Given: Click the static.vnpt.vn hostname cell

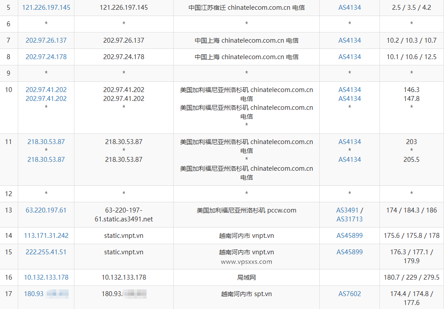Looking at the screenshot, I should (x=124, y=236).
